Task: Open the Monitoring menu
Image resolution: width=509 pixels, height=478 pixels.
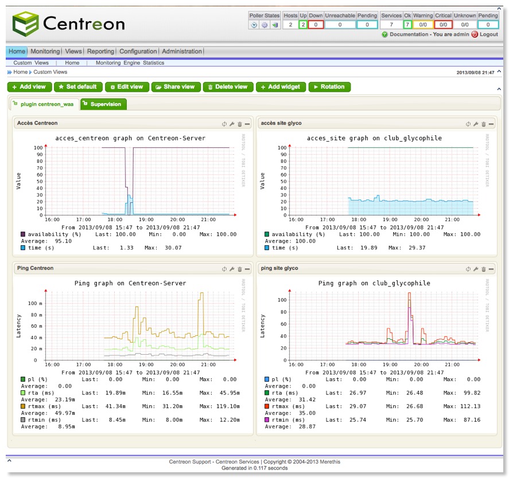Action: tap(45, 52)
